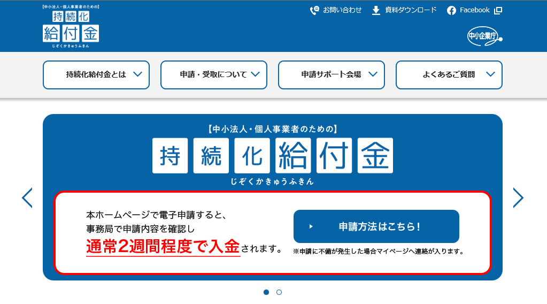This screenshot has width=547, height=304.
Task: Select the first carousel indicator dot
Action: [266, 292]
